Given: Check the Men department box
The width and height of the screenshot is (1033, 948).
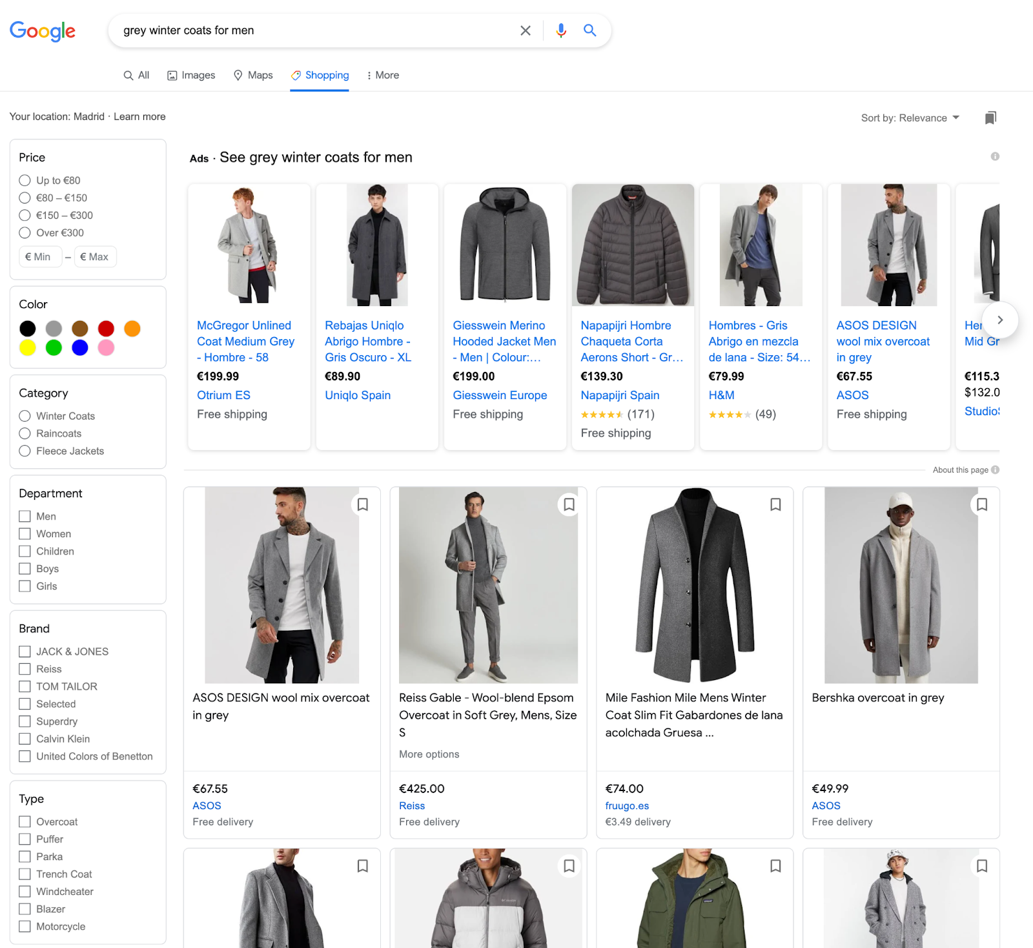Looking at the screenshot, I should pyautogui.click(x=25, y=516).
